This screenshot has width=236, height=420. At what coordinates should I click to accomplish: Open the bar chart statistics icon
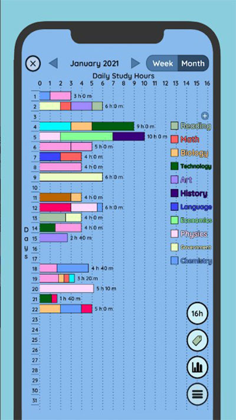click(x=198, y=367)
